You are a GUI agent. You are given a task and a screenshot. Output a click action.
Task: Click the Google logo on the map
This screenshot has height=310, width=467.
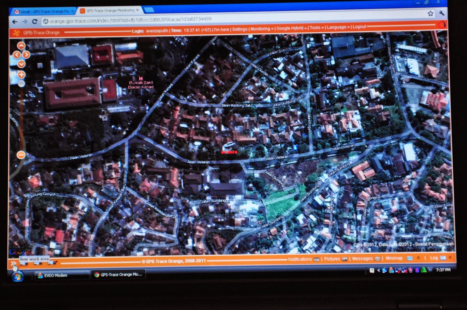point(20,251)
